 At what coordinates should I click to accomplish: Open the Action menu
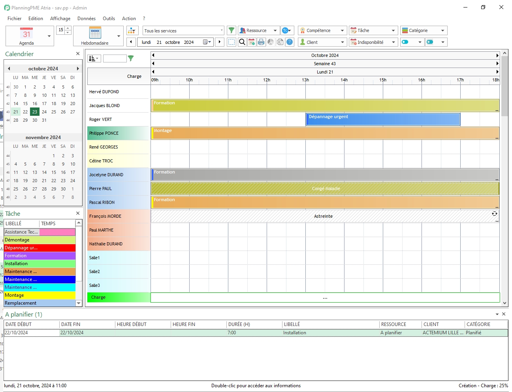point(129,18)
